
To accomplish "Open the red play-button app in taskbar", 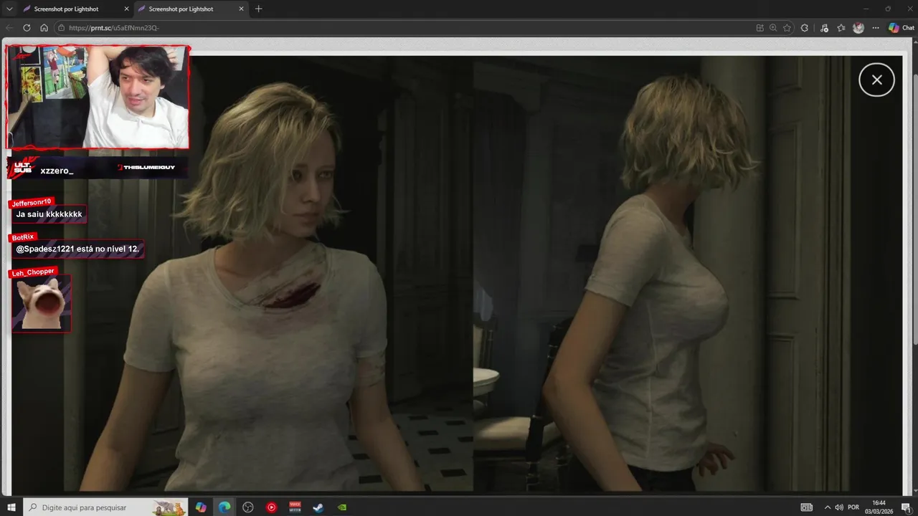I will pyautogui.click(x=271, y=507).
